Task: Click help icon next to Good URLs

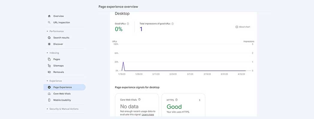Action: [128, 24]
